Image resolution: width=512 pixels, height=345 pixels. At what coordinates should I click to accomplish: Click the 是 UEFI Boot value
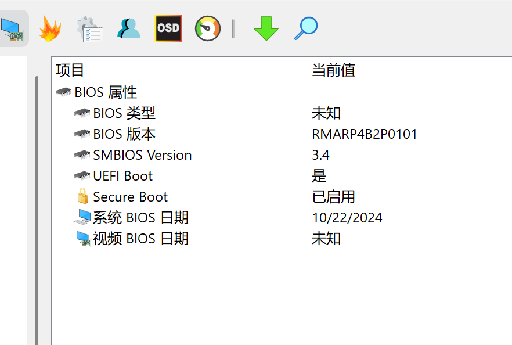coord(319,176)
